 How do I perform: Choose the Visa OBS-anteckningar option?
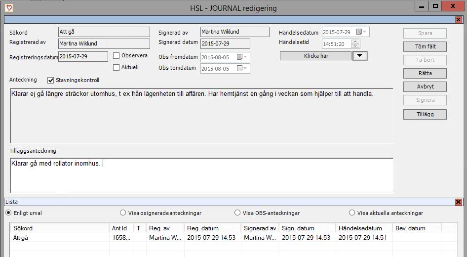coord(237,213)
